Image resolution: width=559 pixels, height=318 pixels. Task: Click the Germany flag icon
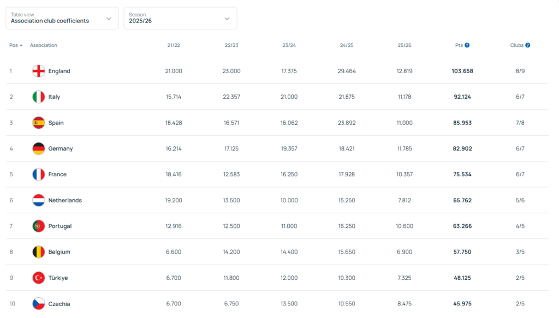(38, 148)
